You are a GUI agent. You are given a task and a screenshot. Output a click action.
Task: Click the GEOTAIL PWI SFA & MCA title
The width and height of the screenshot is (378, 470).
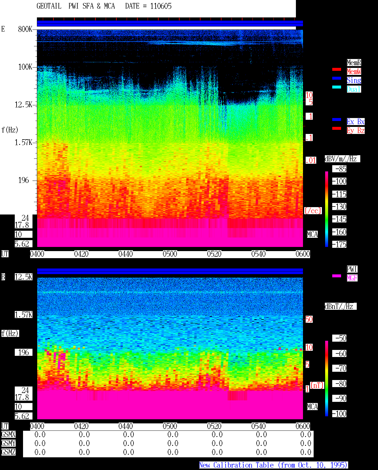(76, 6)
